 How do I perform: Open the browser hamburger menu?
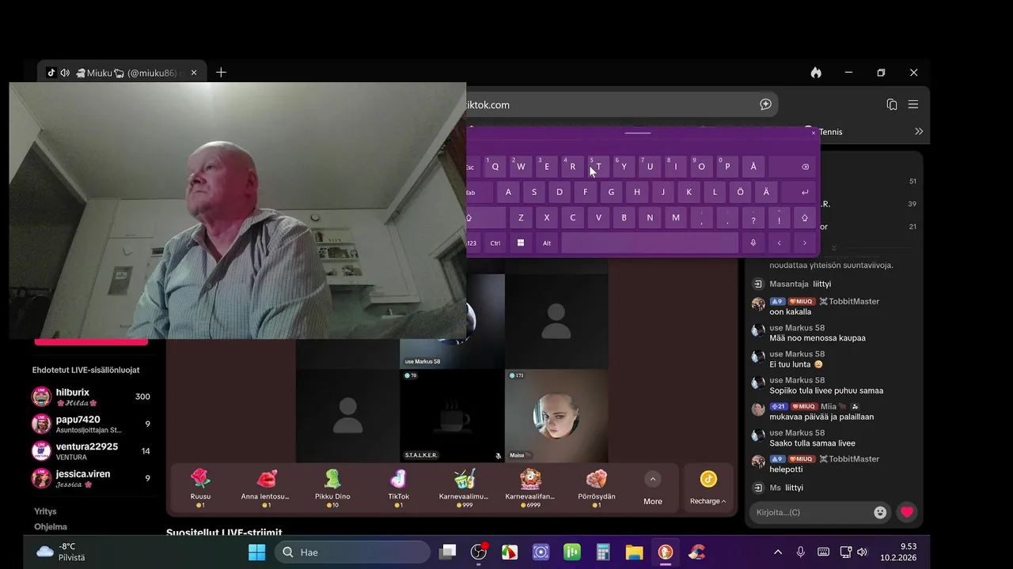[x=913, y=104]
